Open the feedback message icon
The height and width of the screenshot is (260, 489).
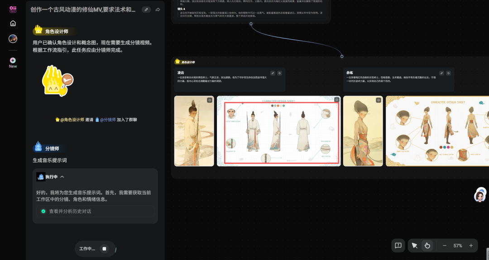coord(398,246)
